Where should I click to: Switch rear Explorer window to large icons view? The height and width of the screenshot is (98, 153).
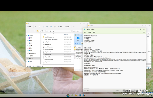150,68
